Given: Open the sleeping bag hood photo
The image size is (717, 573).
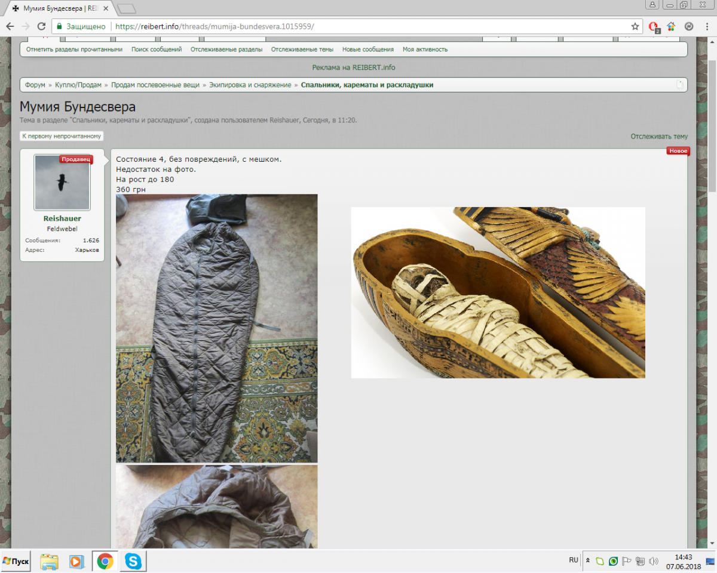Looking at the screenshot, I should click(x=217, y=507).
